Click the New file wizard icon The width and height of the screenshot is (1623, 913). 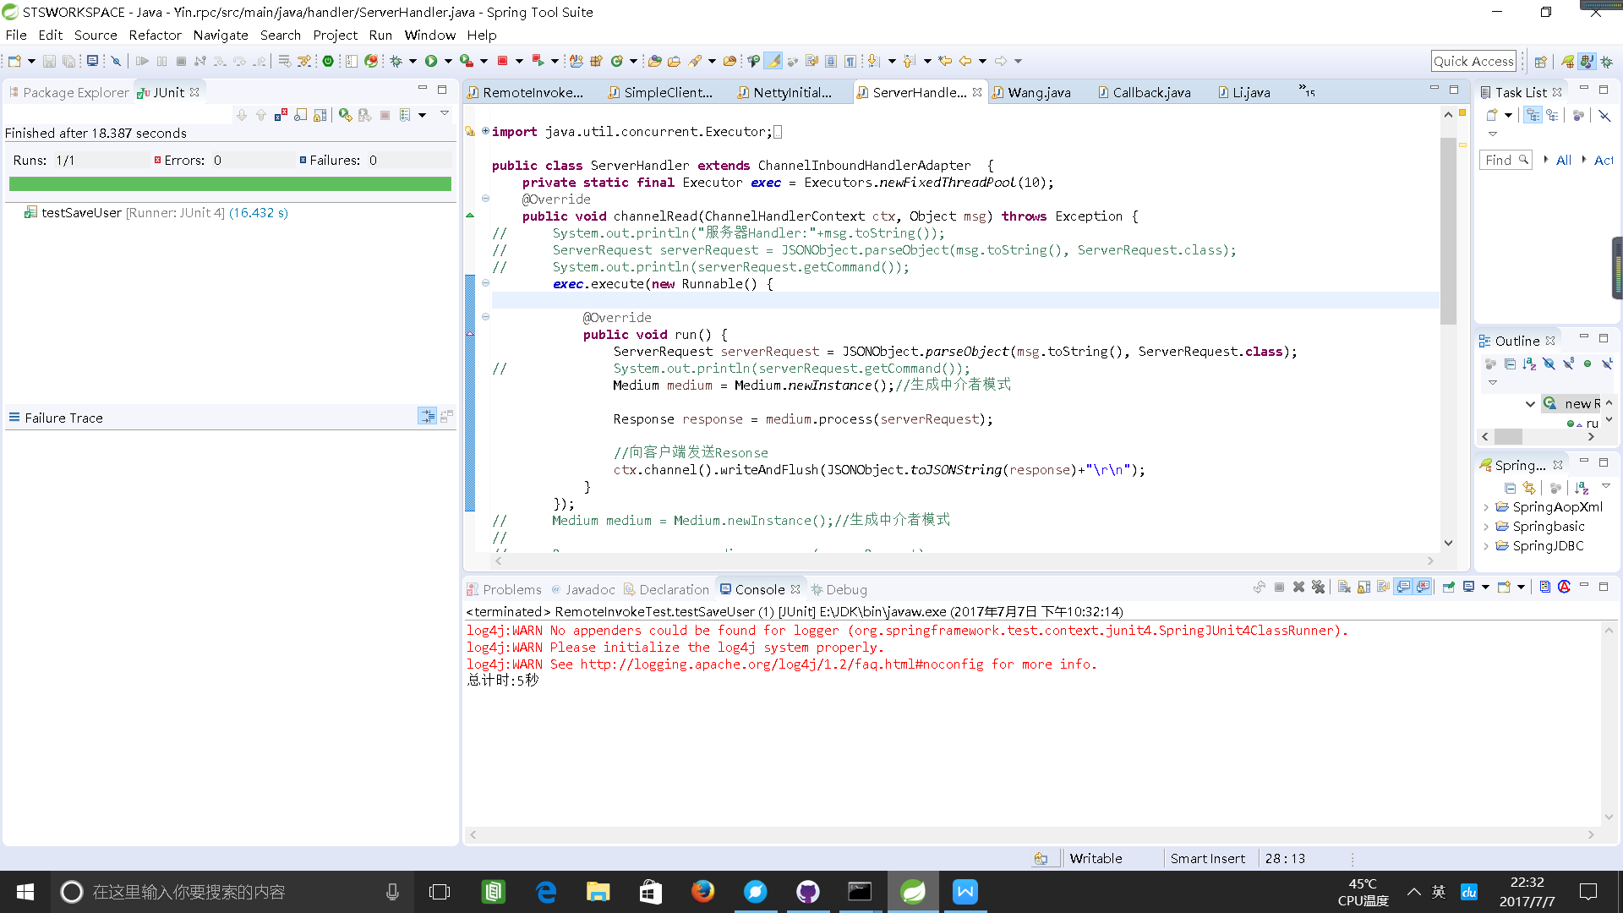pos(14,61)
